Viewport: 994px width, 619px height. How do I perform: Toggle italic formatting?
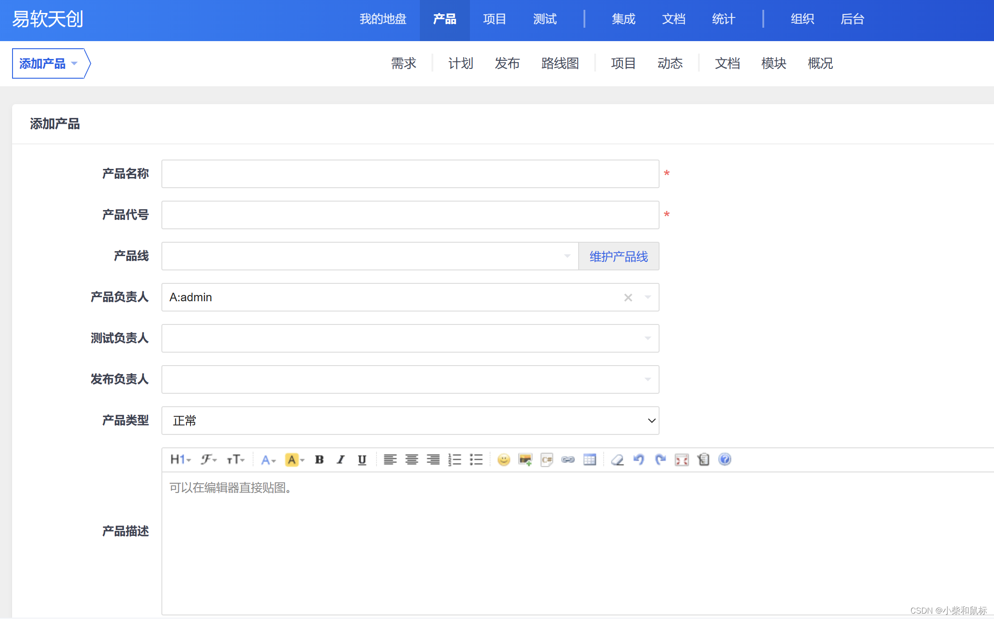pos(341,459)
